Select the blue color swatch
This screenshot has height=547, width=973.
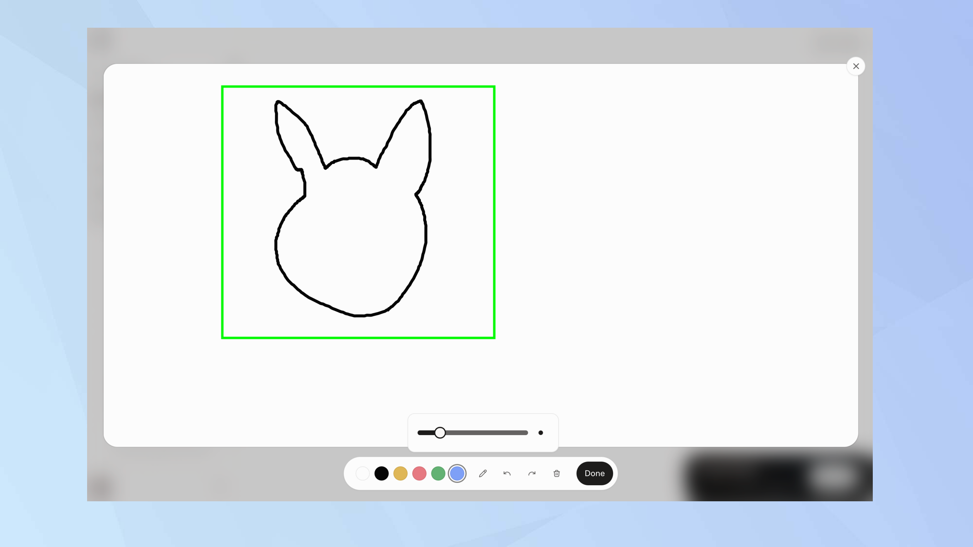point(457,473)
